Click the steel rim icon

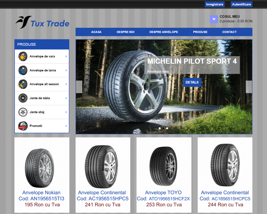click(23, 98)
